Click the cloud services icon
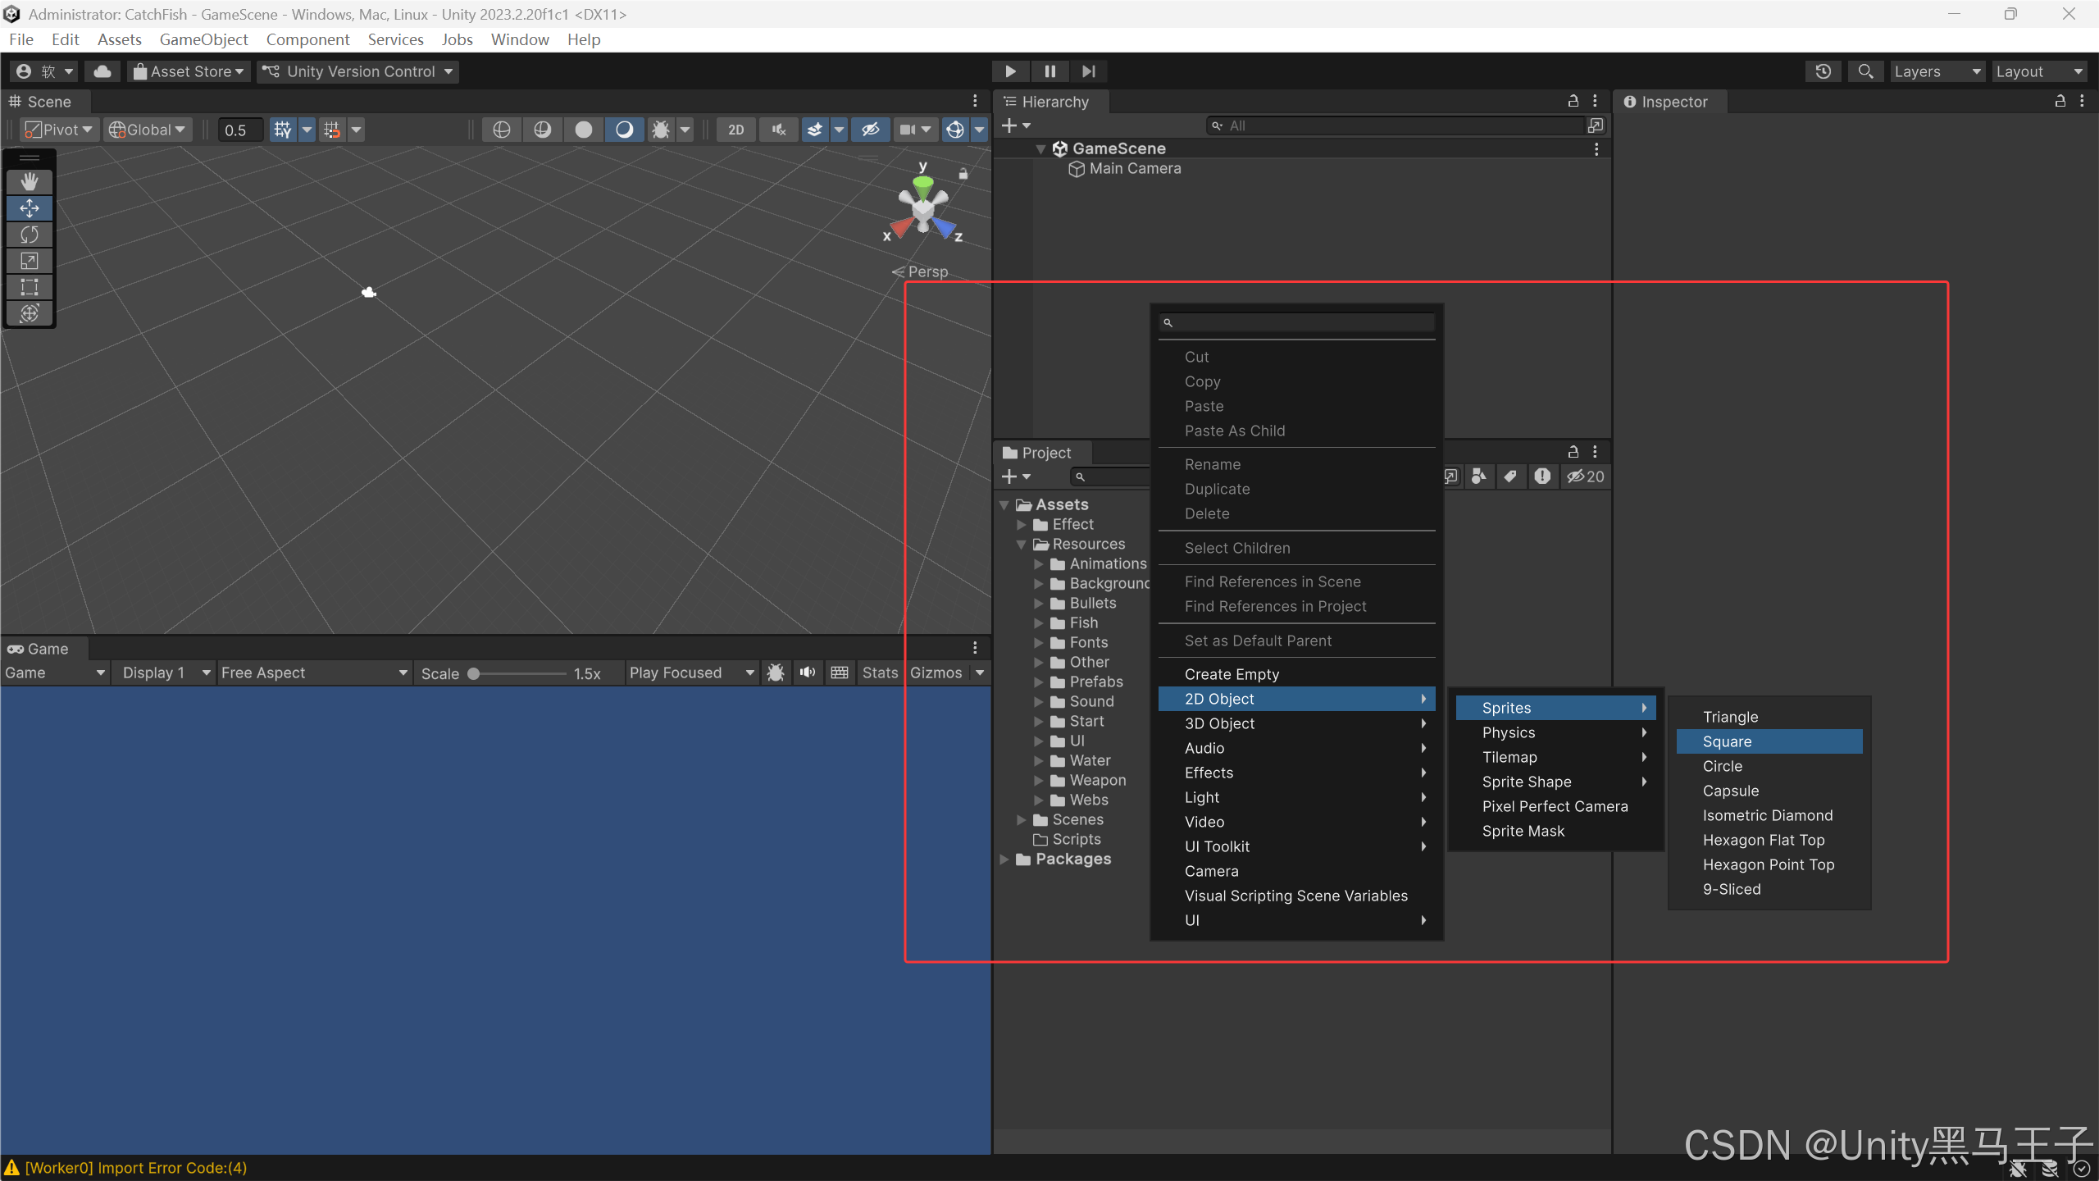Image resolution: width=2099 pixels, height=1181 pixels. (102, 71)
